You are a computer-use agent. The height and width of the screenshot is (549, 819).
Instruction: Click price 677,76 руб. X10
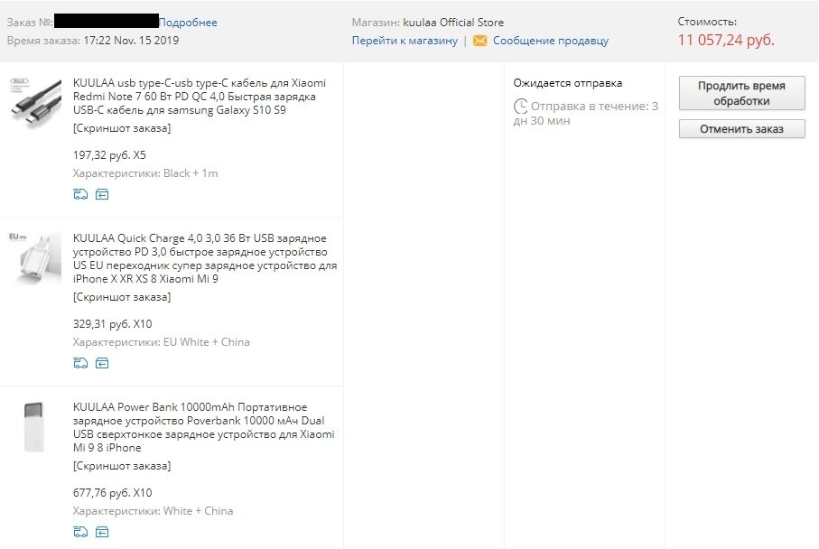(112, 493)
